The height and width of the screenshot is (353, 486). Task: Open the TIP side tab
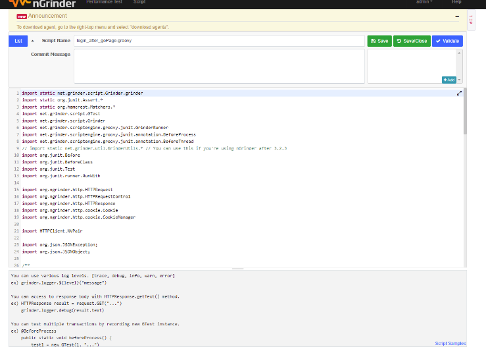471,20
